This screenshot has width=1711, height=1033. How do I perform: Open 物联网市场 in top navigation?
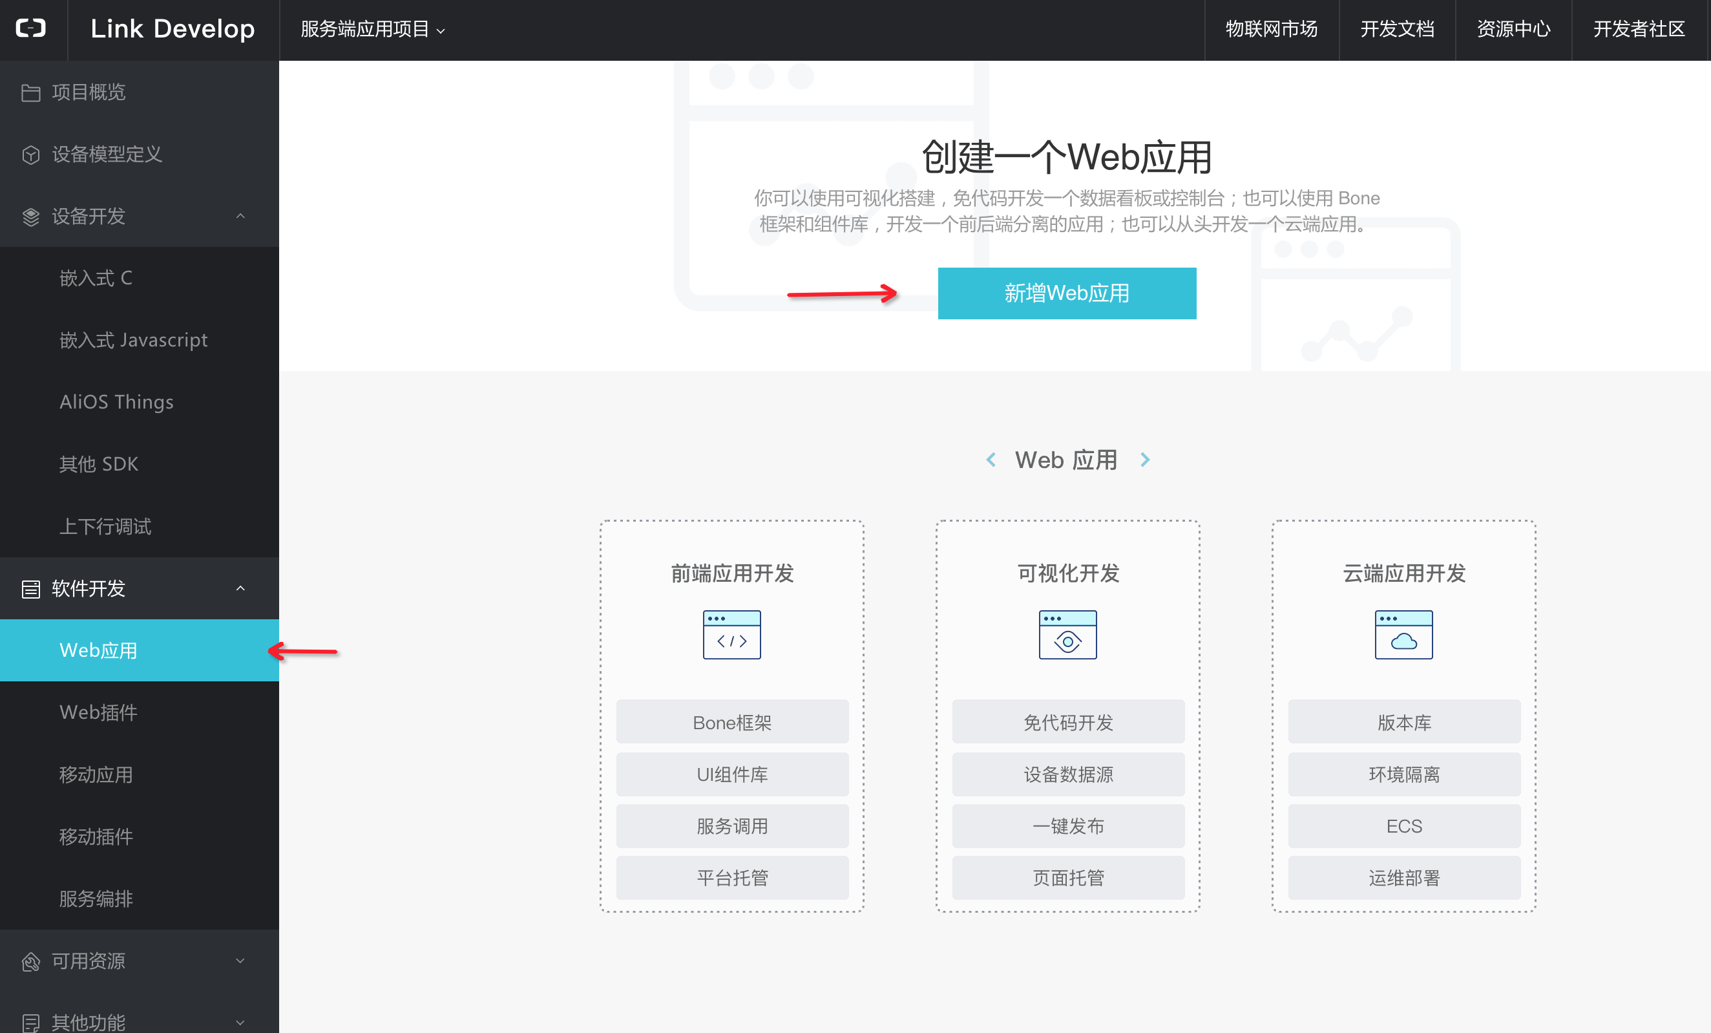click(x=1272, y=29)
